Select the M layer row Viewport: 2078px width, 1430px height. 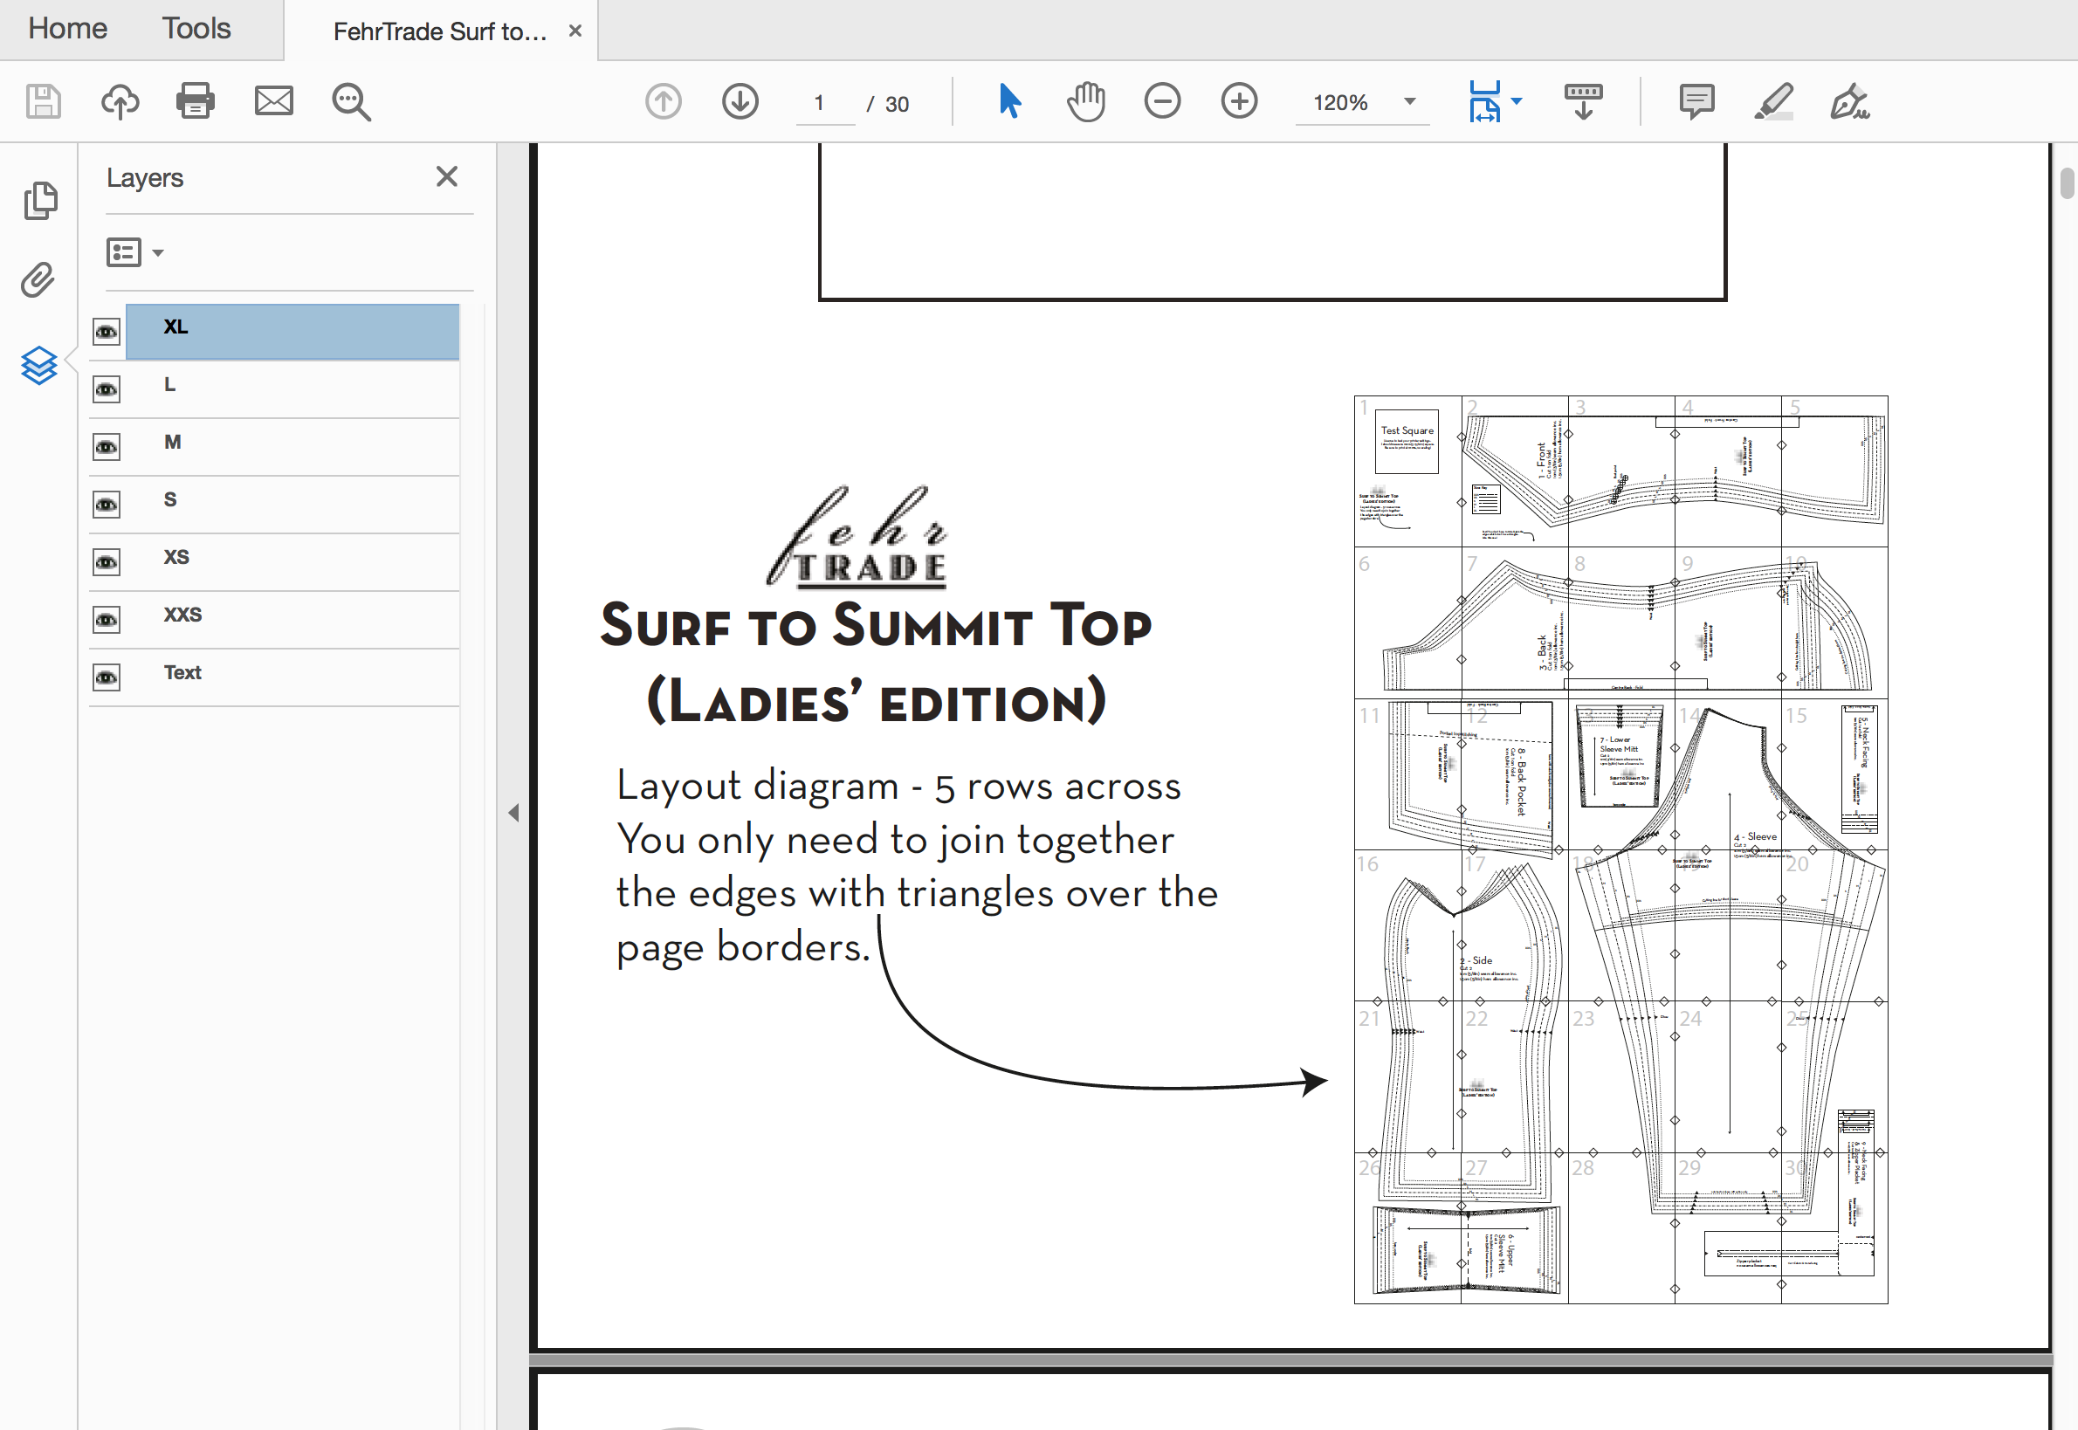point(292,446)
